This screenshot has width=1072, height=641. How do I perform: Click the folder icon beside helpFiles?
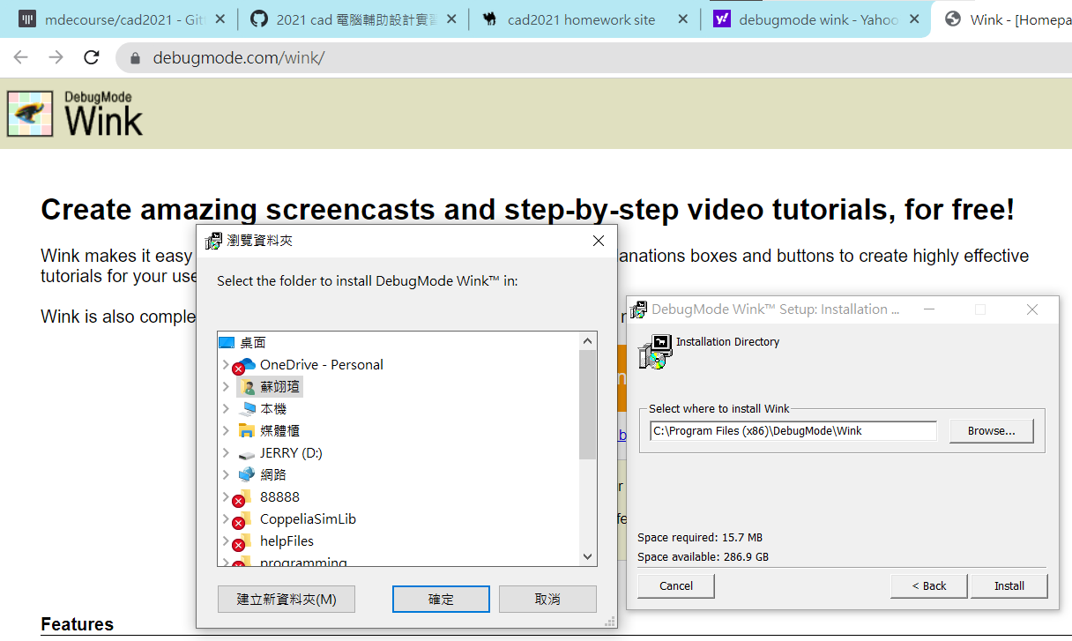244,540
